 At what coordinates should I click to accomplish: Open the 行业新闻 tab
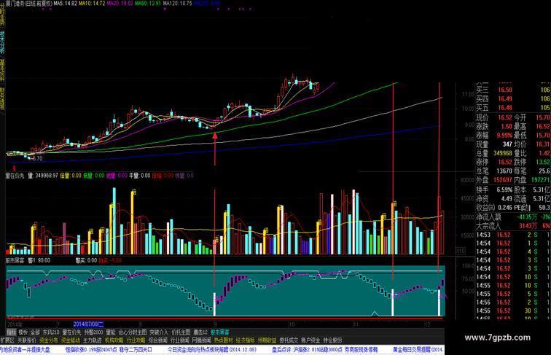pyautogui.click(x=179, y=340)
